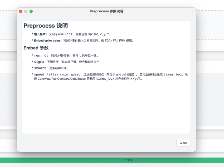The image size is (224, 167).
Task: Click the 'Preprocess 参数说明' title bar
Action: point(106,11)
